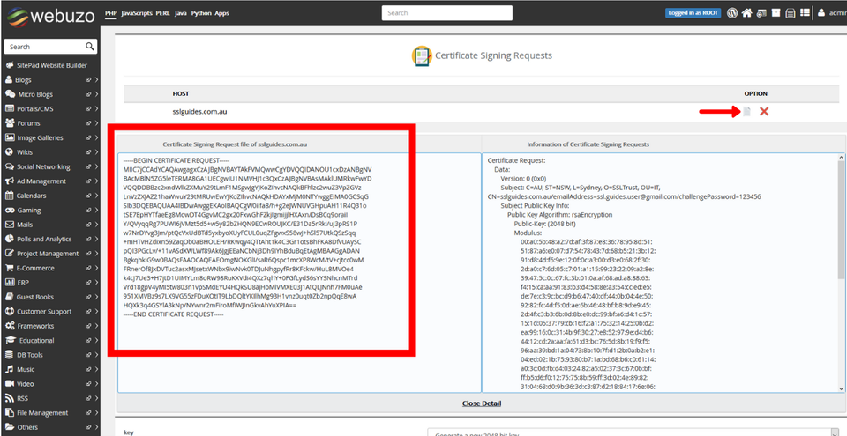The width and height of the screenshot is (847, 436).
Task: Click the admin user icon
Action: 822,13
